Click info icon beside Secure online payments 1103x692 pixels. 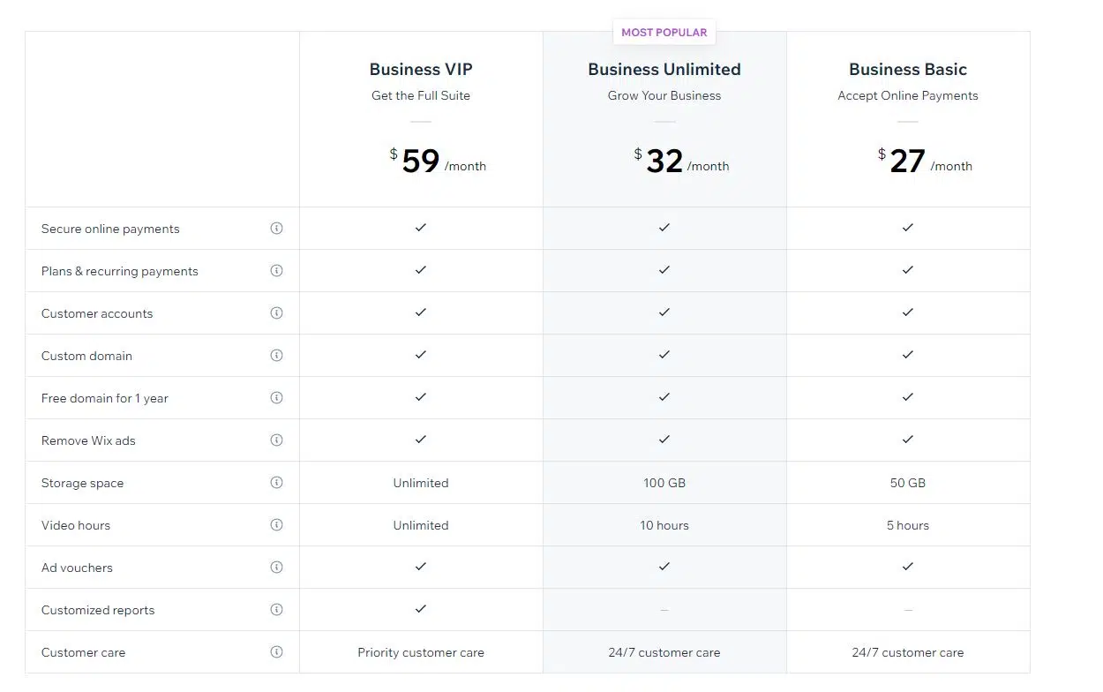(x=276, y=229)
